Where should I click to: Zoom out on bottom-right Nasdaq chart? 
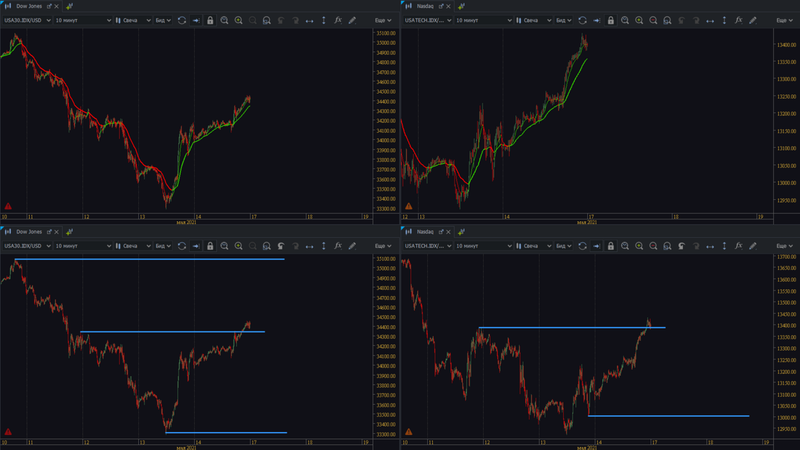(654, 246)
